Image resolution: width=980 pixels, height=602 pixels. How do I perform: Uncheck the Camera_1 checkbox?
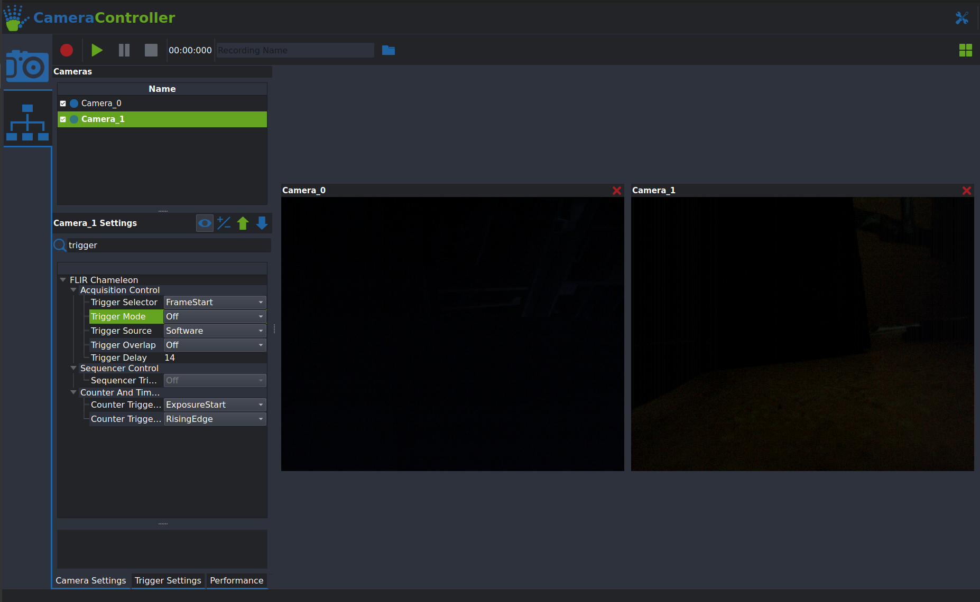coord(63,119)
